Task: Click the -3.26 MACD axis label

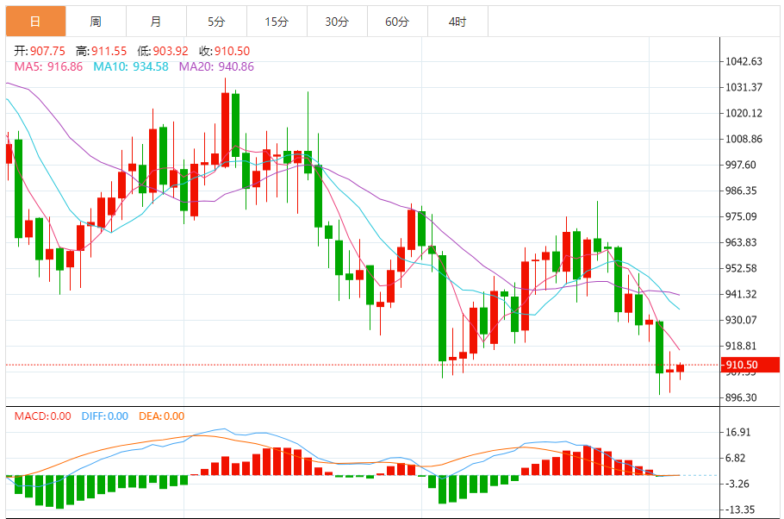Action: (x=737, y=484)
